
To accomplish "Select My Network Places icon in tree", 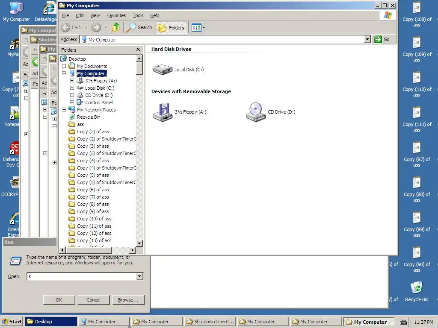I will 72,109.
